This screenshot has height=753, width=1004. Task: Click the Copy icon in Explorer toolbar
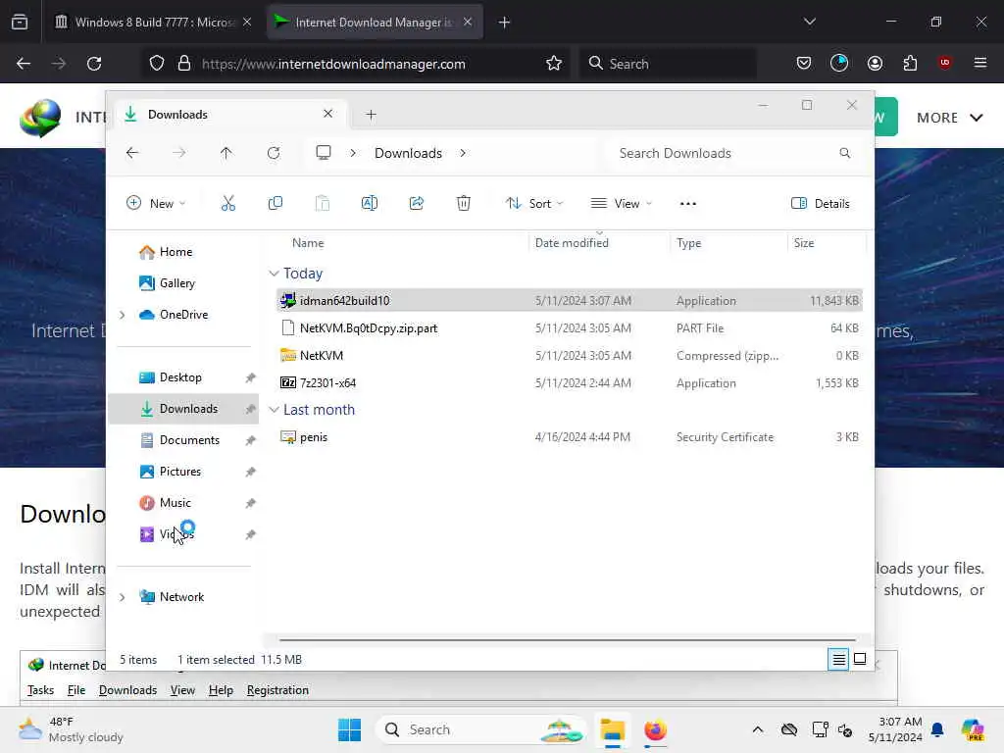(x=276, y=204)
